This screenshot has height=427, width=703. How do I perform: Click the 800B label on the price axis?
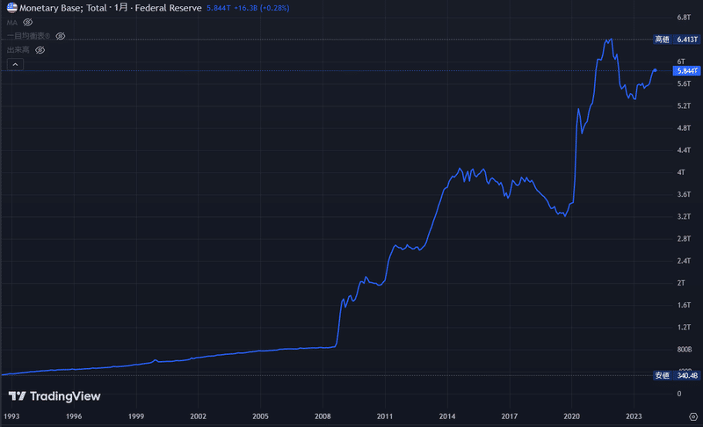tap(685, 349)
